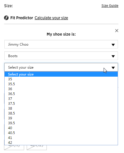The height and width of the screenshot is (153, 124).
Task: Click Calculate your size link
Action: (x=51, y=18)
